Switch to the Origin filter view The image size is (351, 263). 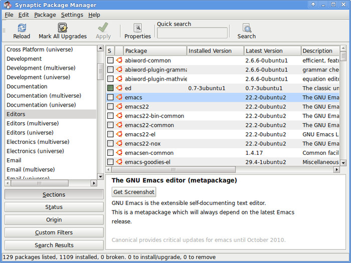[x=54, y=219]
